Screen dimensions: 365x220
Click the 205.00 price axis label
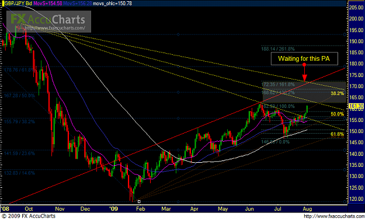tap(356, 8)
